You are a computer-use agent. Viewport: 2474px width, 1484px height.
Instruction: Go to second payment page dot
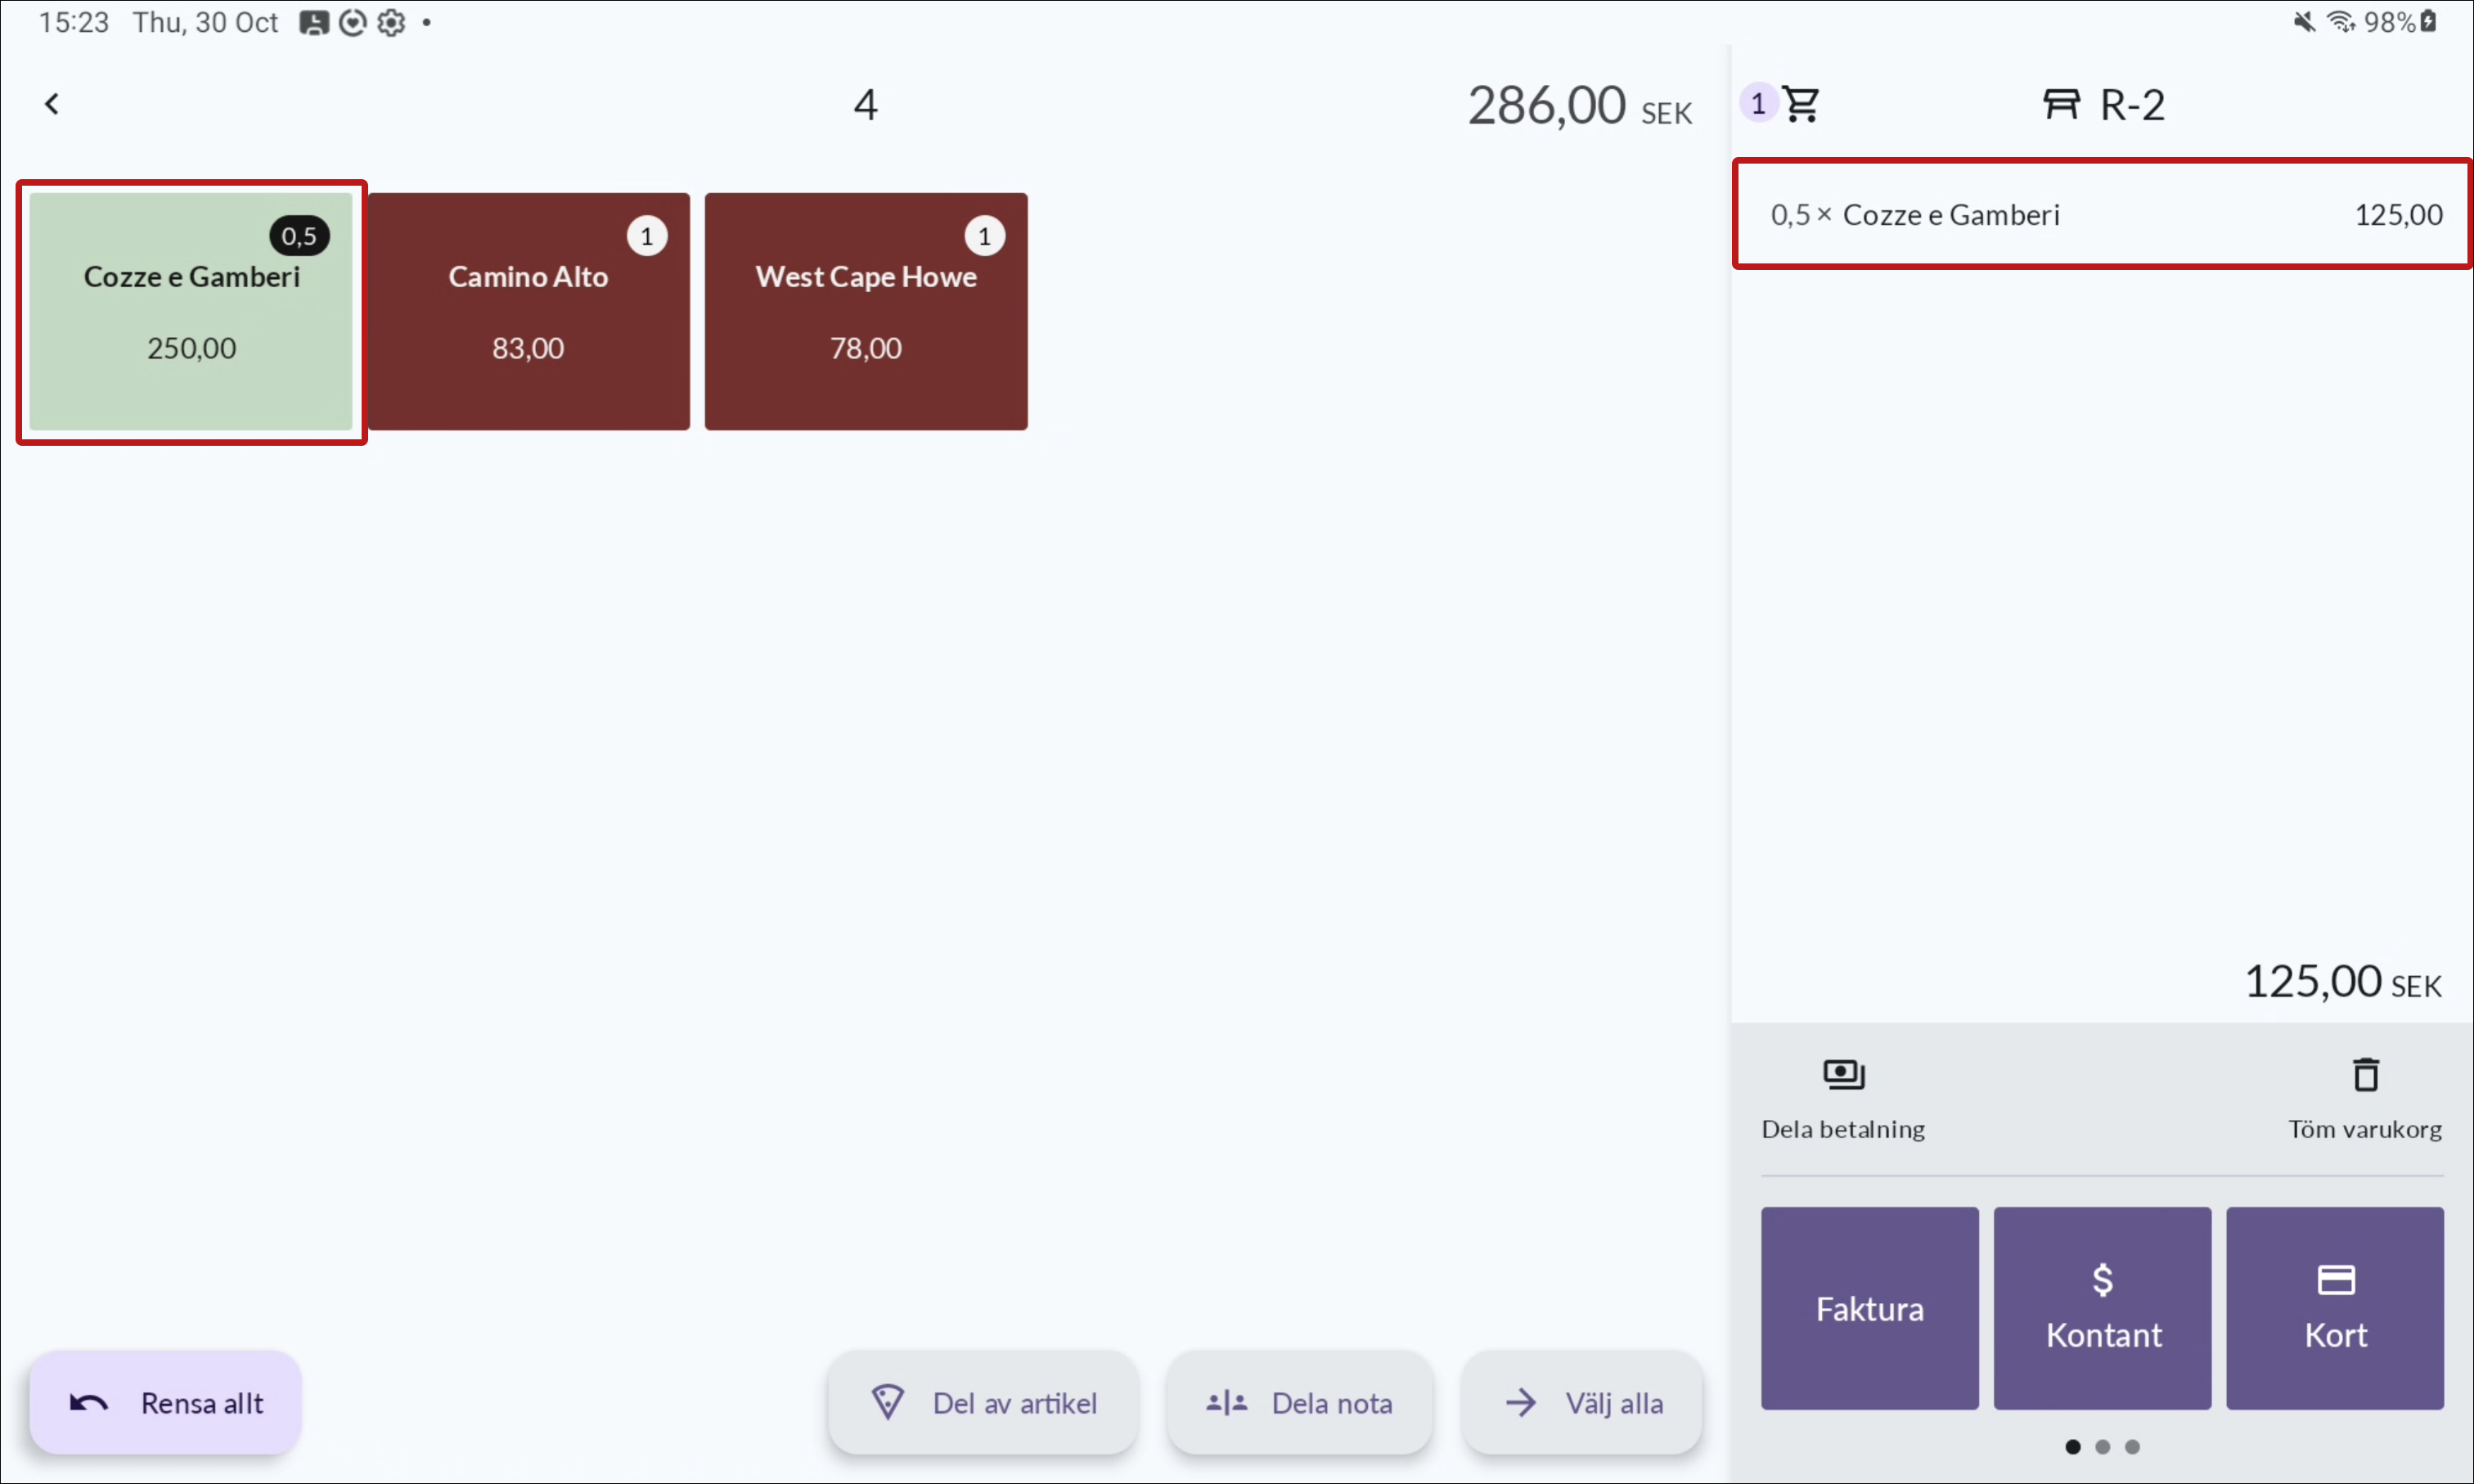pyautogui.click(x=2103, y=1447)
